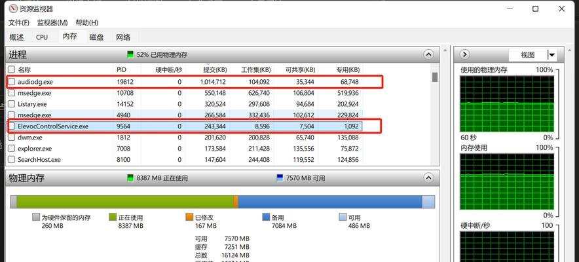Click the green 52% 已用物理内存 indicator icon
This screenshot has height=262, width=579.
130,54
